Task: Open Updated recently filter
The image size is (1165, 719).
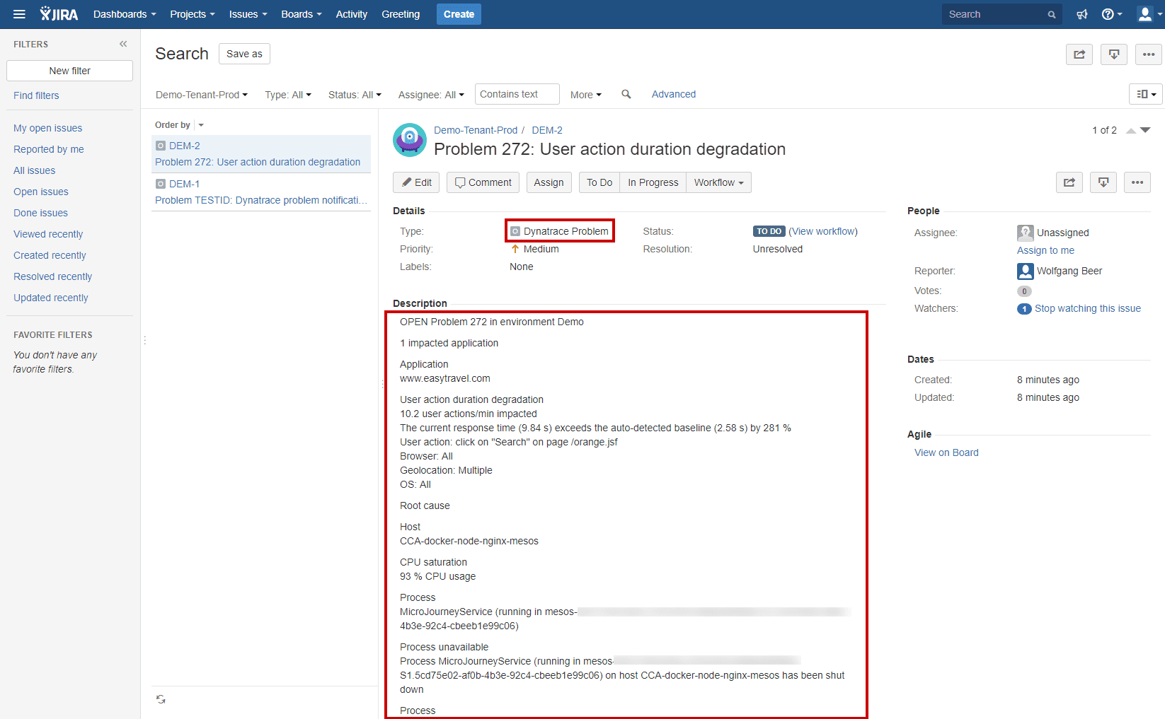Action: pos(51,298)
